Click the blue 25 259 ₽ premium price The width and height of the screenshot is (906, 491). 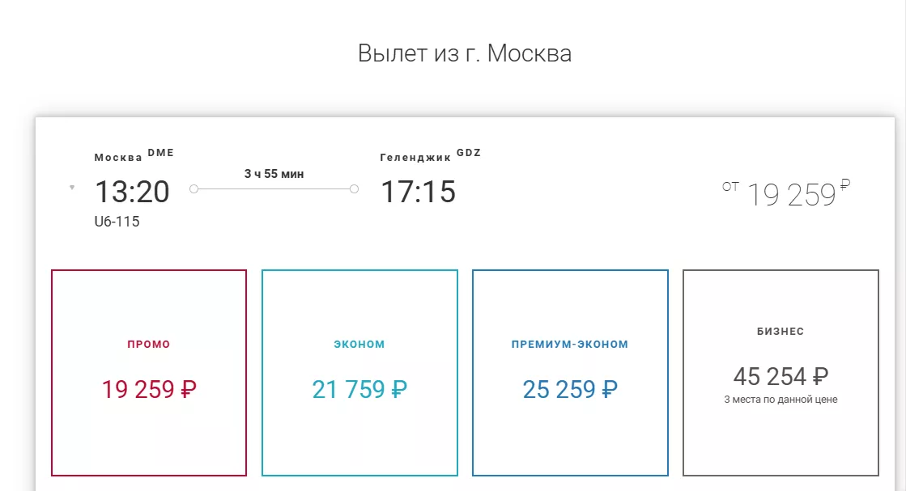570,390
